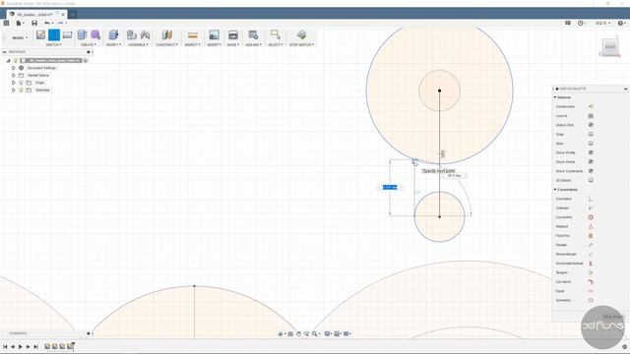
Task: Toggle the Look At option
Action: [591, 116]
